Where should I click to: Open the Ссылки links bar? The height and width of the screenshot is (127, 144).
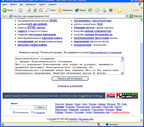(x=136, y=10)
